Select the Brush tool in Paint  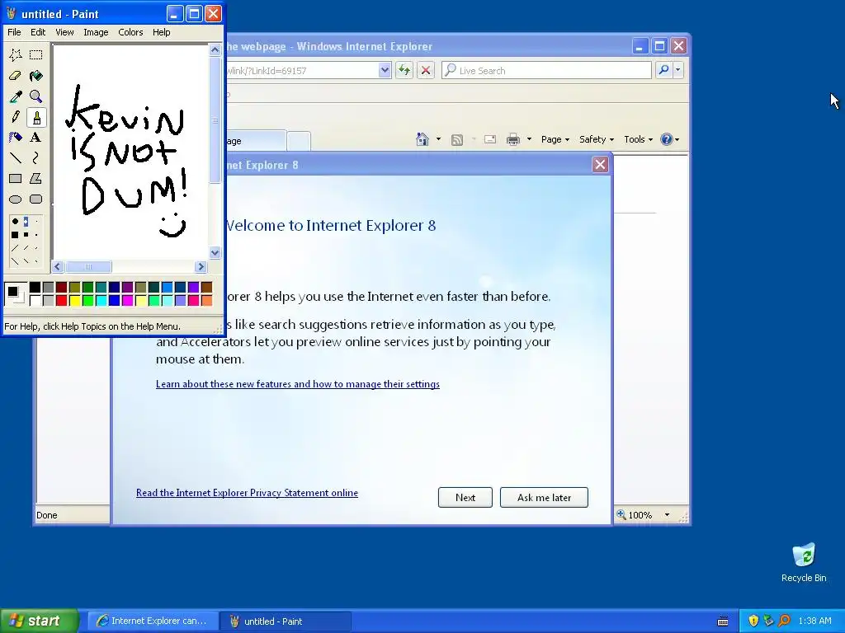pos(36,117)
